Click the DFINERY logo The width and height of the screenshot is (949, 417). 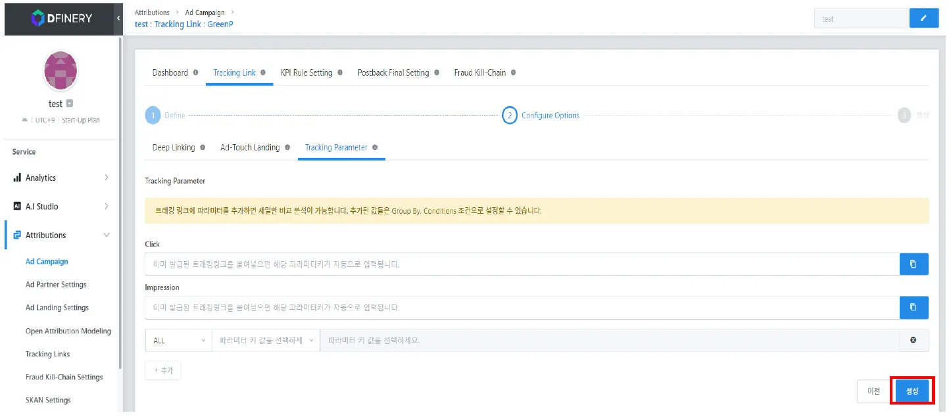point(62,18)
